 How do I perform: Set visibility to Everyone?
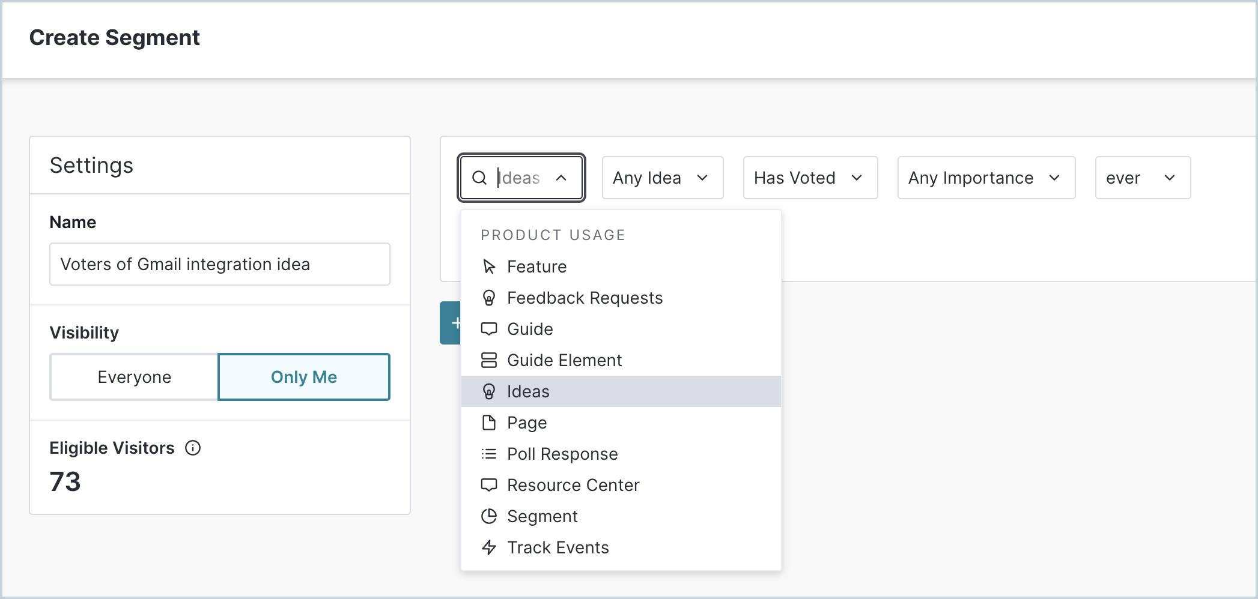133,377
